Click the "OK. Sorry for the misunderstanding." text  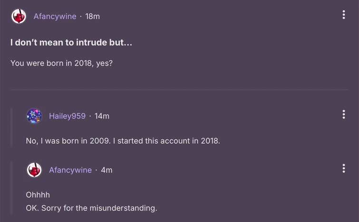pyautogui.click(x=91, y=208)
